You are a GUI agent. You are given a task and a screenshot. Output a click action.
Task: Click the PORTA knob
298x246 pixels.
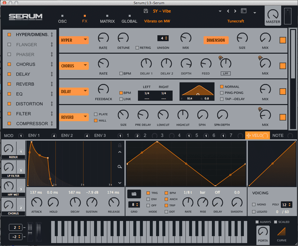[x=263, y=232]
